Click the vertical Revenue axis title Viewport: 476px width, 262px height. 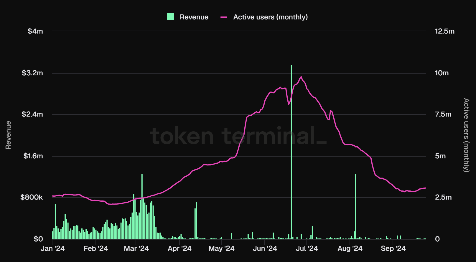pyautogui.click(x=8, y=135)
